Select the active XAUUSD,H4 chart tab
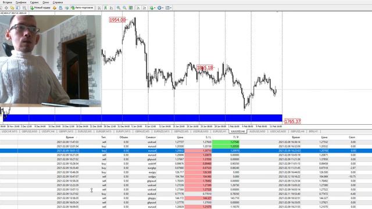The image size is (372, 209). click(238, 131)
